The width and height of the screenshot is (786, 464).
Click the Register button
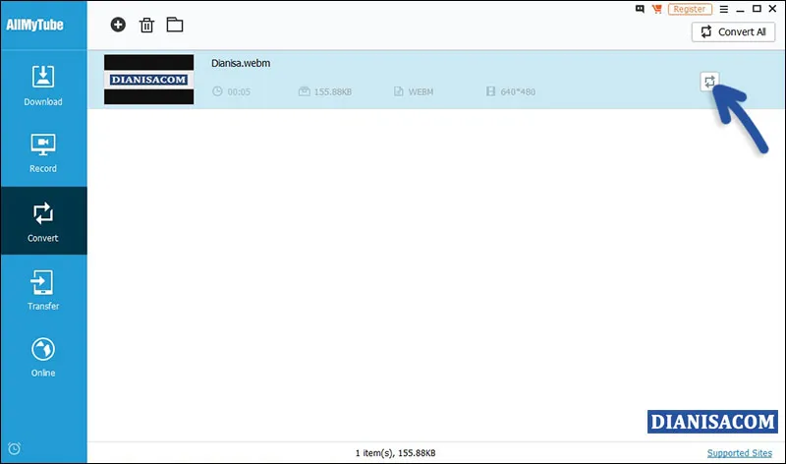690,9
